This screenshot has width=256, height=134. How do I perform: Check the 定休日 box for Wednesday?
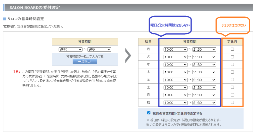(x=232, y=64)
